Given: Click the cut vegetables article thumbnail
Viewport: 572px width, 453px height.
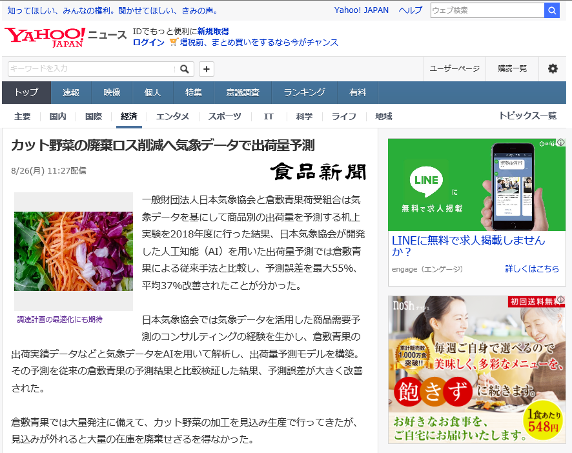Looking at the screenshot, I should (x=73, y=252).
